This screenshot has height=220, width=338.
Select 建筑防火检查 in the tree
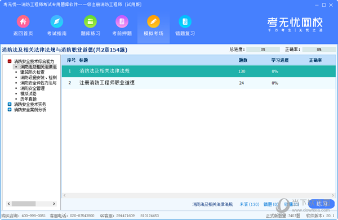32,72
